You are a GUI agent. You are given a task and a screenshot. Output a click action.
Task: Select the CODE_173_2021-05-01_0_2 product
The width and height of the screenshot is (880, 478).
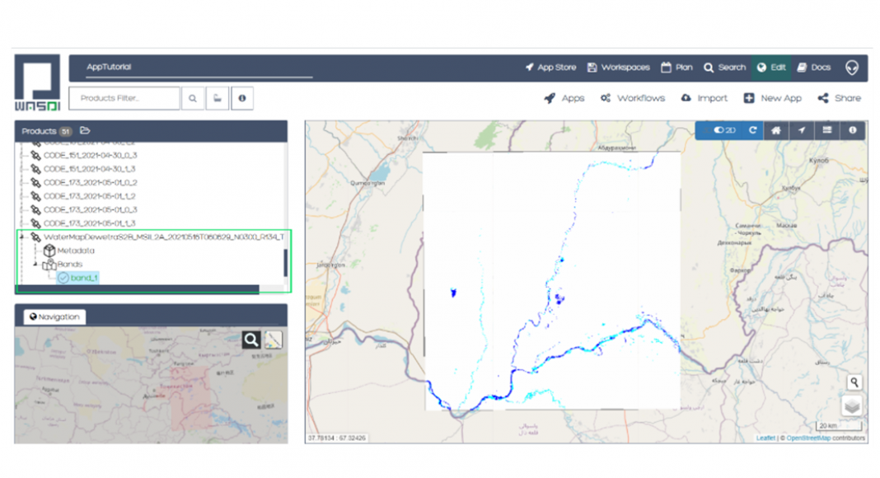click(x=90, y=183)
